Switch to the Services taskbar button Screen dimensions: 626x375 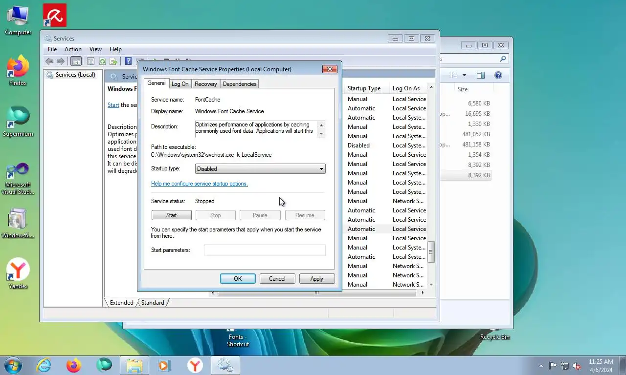coord(225,365)
